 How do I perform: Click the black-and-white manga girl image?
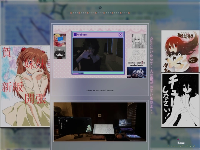coord(180,100)
